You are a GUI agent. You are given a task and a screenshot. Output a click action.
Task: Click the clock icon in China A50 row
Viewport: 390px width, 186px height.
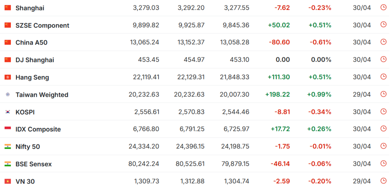(383, 42)
